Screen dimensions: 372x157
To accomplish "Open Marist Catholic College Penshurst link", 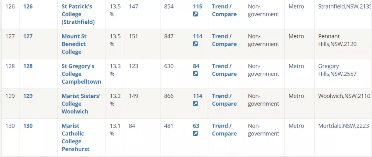I will coord(75,137).
